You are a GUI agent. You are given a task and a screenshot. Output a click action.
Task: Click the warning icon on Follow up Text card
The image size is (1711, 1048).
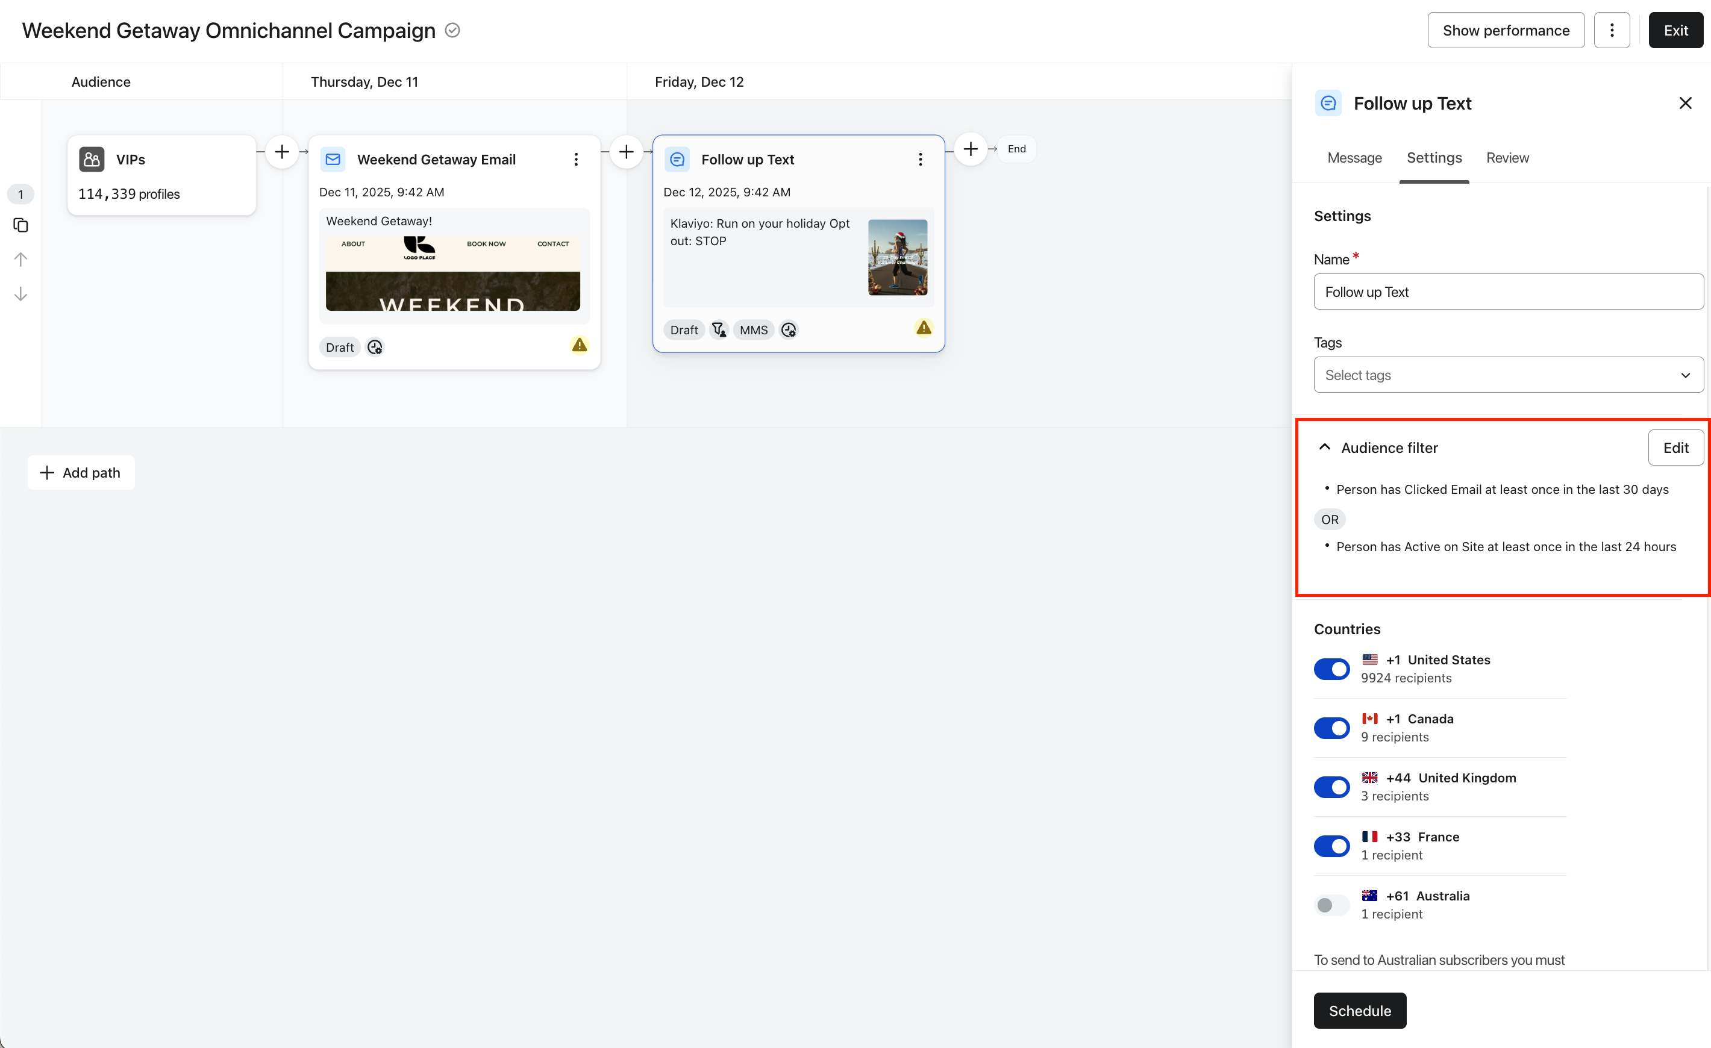click(x=923, y=328)
